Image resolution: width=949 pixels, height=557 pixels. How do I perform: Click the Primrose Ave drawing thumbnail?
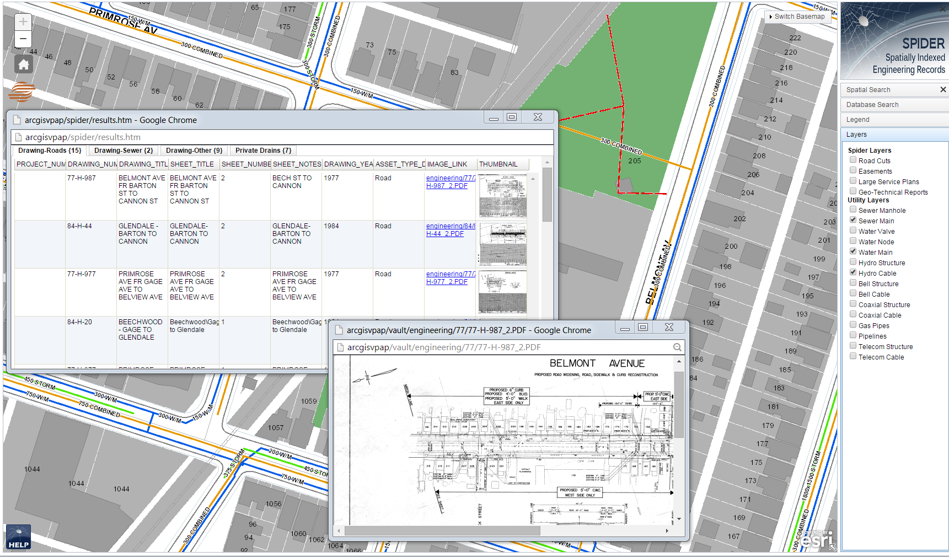pos(502,292)
